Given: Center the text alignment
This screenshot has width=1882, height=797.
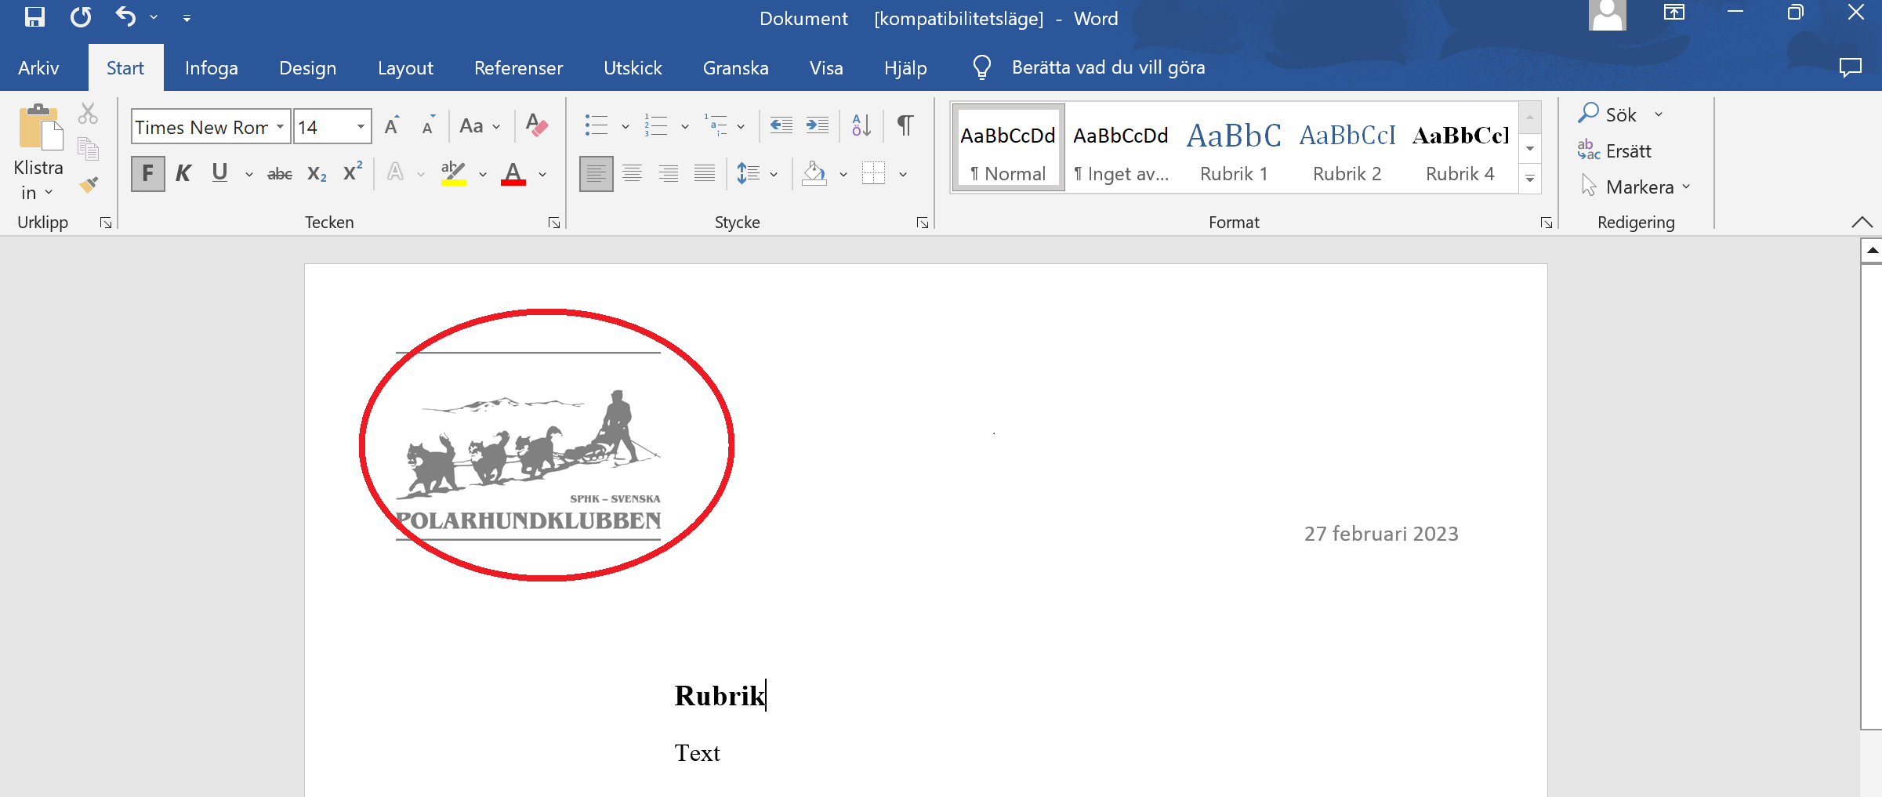Looking at the screenshot, I should click(633, 173).
